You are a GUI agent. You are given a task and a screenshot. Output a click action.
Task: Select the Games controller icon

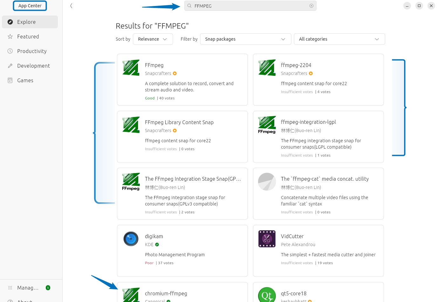pos(10,80)
